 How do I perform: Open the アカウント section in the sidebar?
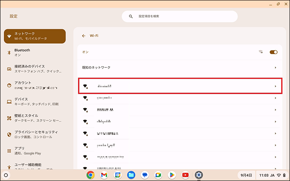tap(34, 85)
